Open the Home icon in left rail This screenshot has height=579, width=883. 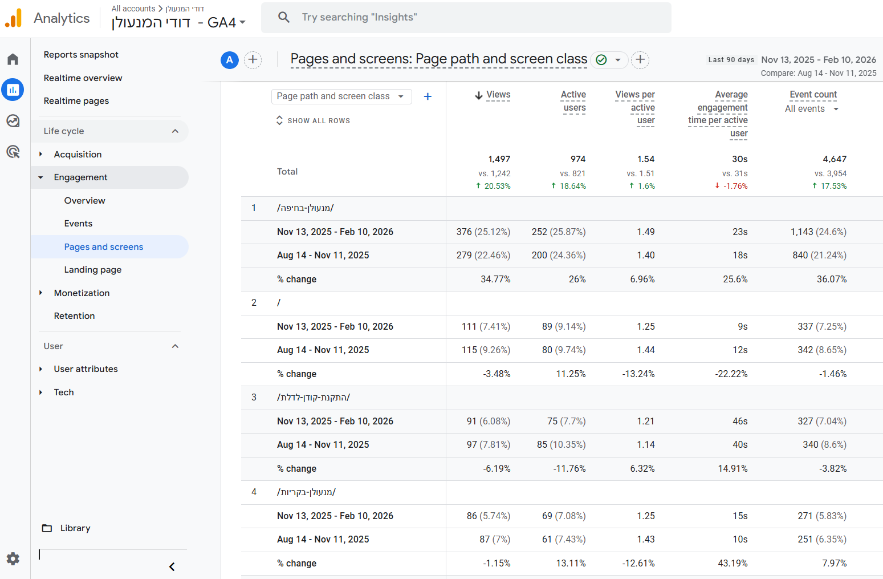pos(13,59)
